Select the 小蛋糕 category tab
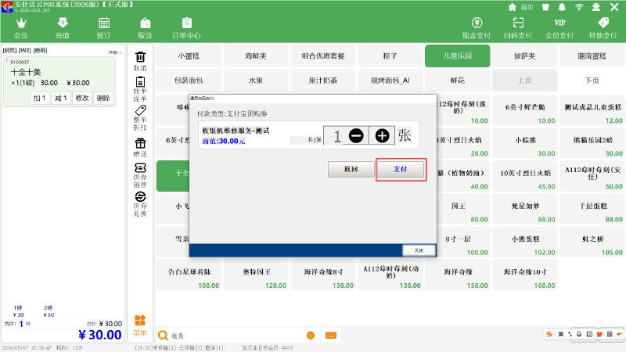Image resolution: width=626 pixels, height=352 pixels. [x=189, y=56]
